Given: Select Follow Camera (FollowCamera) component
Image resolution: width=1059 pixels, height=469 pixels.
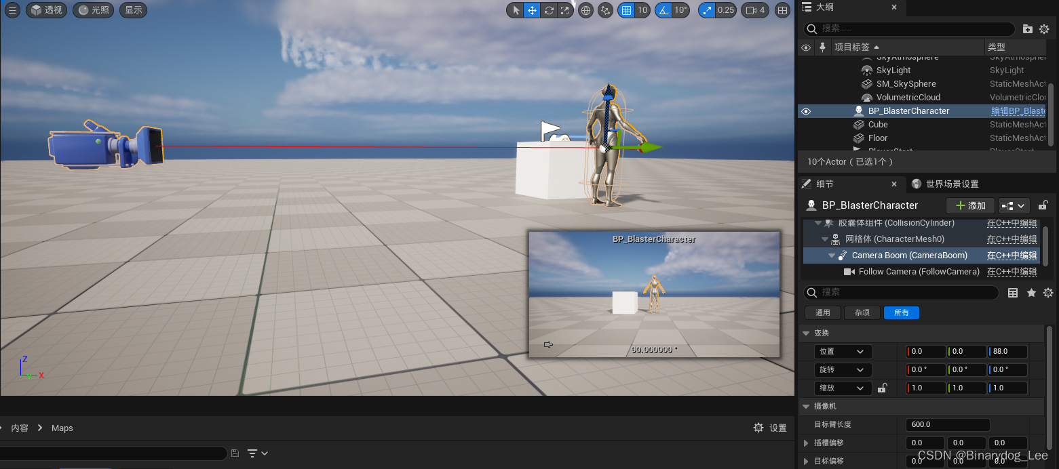Looking at the screenshot, I should tap(919, 272).
